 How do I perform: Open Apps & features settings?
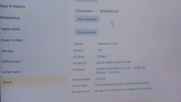[12, 6]
